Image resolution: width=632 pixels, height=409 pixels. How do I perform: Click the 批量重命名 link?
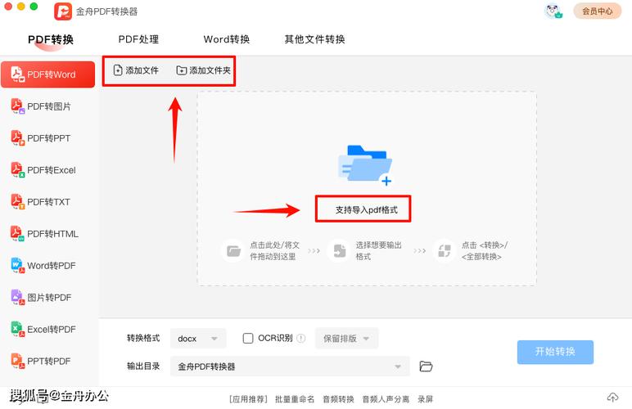[295, 399]
